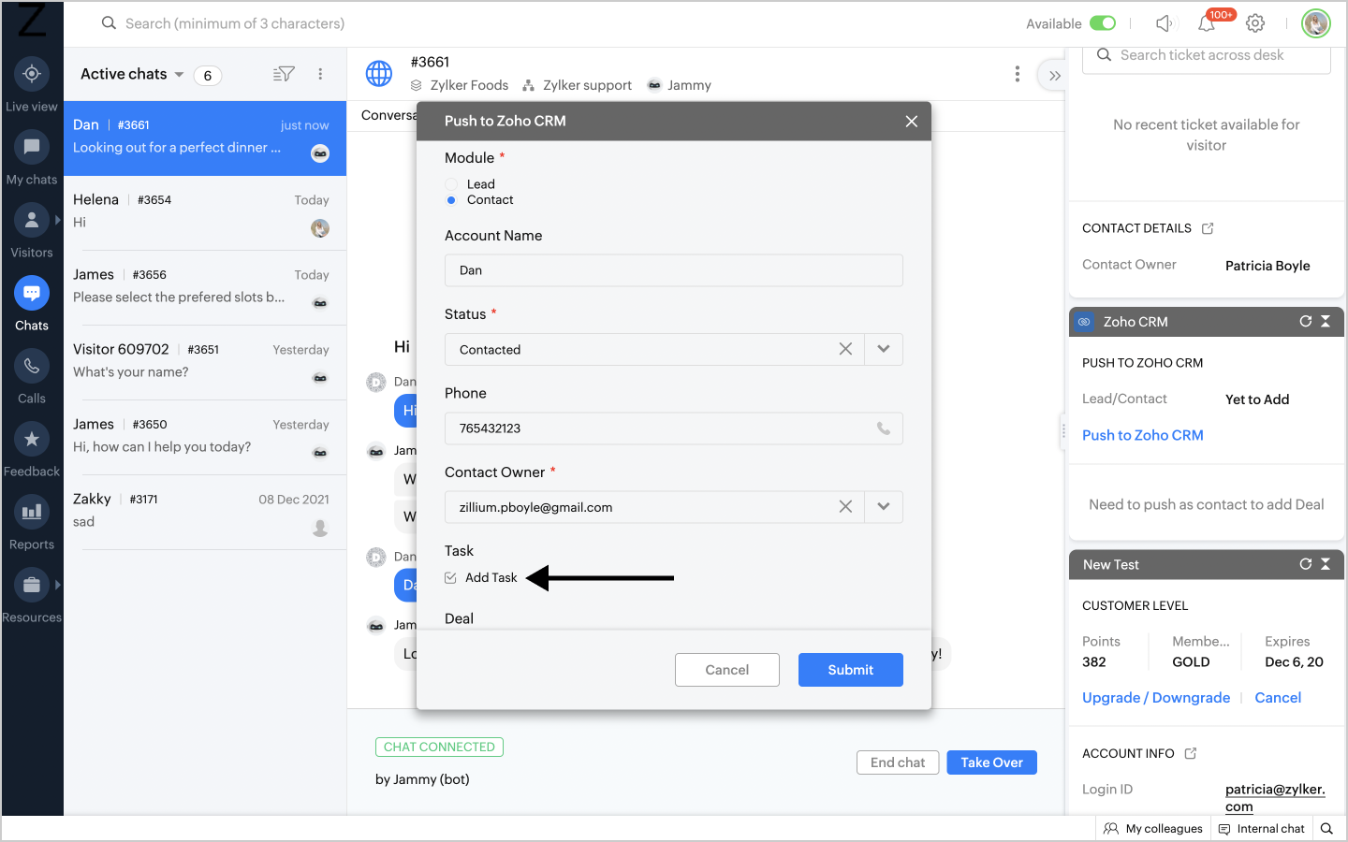
Task: Collapse the Zoho CRM widget
Action: point(1326,321)
